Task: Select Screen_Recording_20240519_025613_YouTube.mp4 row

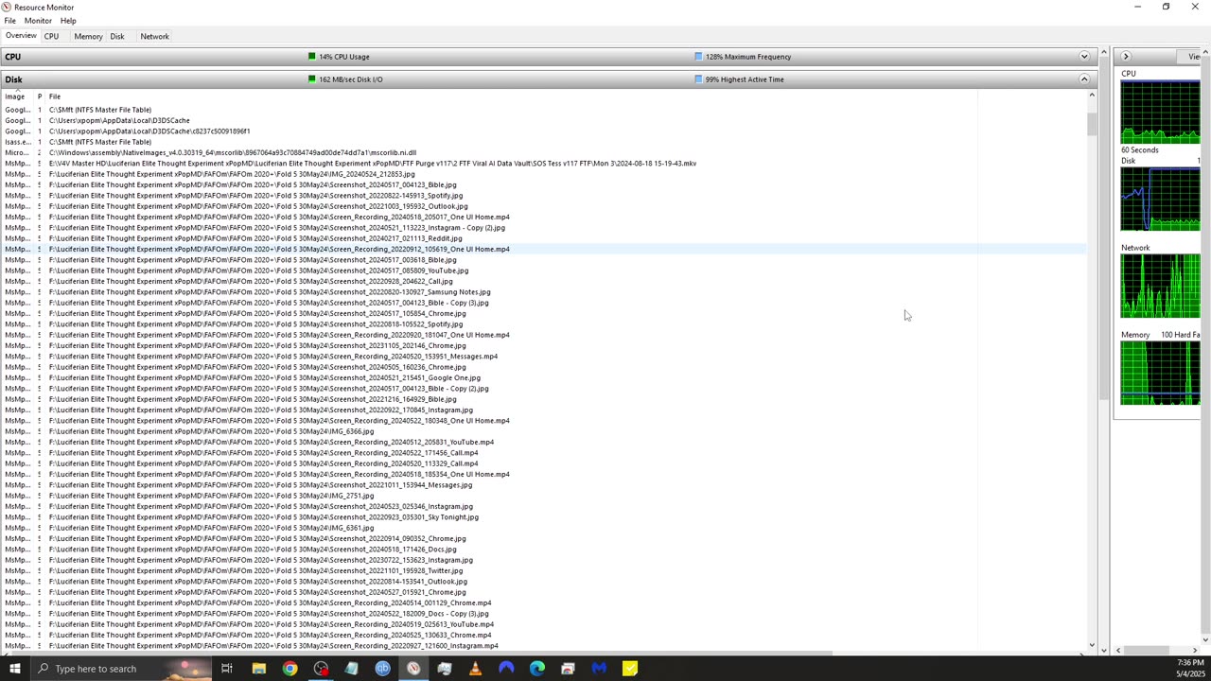Action: pos(544,624)
